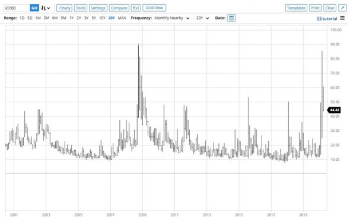Open the tutorial video link
Viewport: 350px width, 217px height.
coord(327,19)
